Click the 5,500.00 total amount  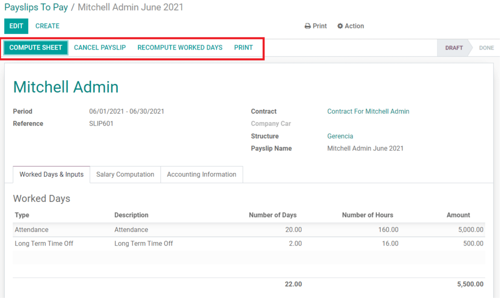click(x=470, y=284)
